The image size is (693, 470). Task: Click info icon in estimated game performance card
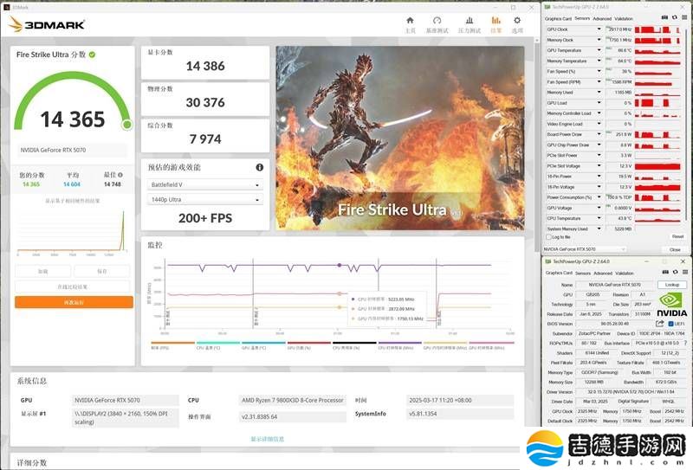coord(259,167)
